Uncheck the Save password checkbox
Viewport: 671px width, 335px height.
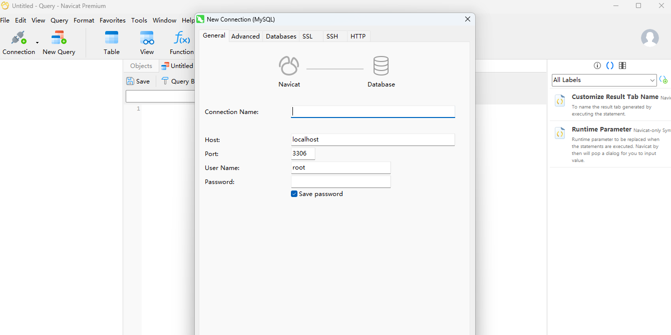(x=294, y=194)
